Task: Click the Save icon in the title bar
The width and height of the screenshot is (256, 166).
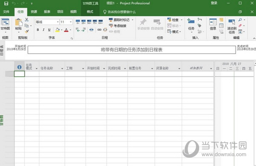Action: [x=6, y=3]
